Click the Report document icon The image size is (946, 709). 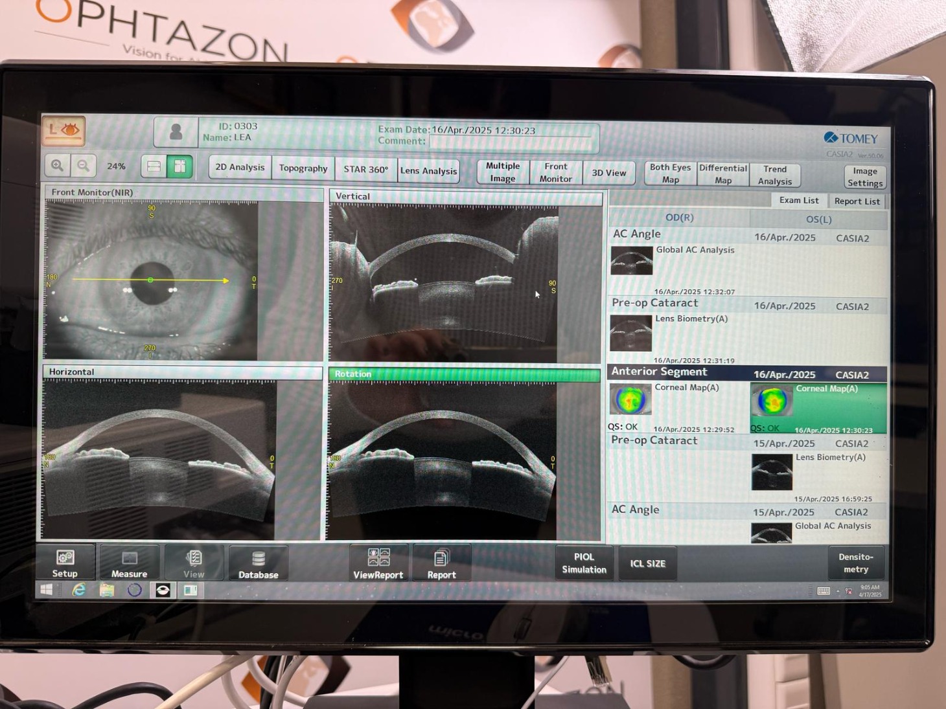tap(441, 564)
